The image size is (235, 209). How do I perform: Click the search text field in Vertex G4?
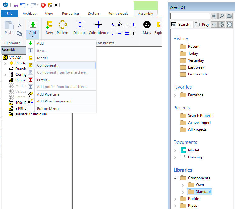[x=190, y=16]
